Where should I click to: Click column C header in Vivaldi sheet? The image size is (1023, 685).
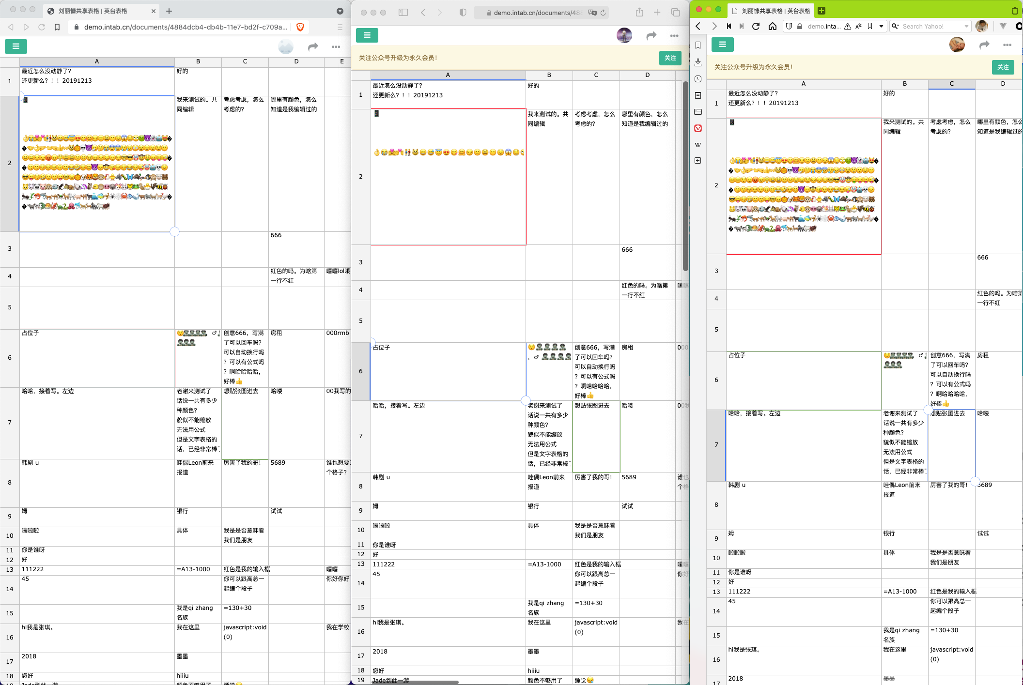(951, 84)
